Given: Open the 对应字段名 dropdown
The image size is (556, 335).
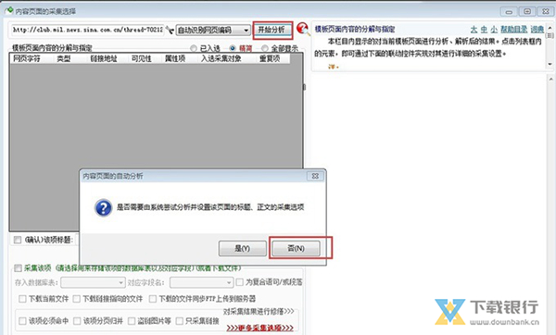Looking at the screenshot, I should tap(201, 282).
